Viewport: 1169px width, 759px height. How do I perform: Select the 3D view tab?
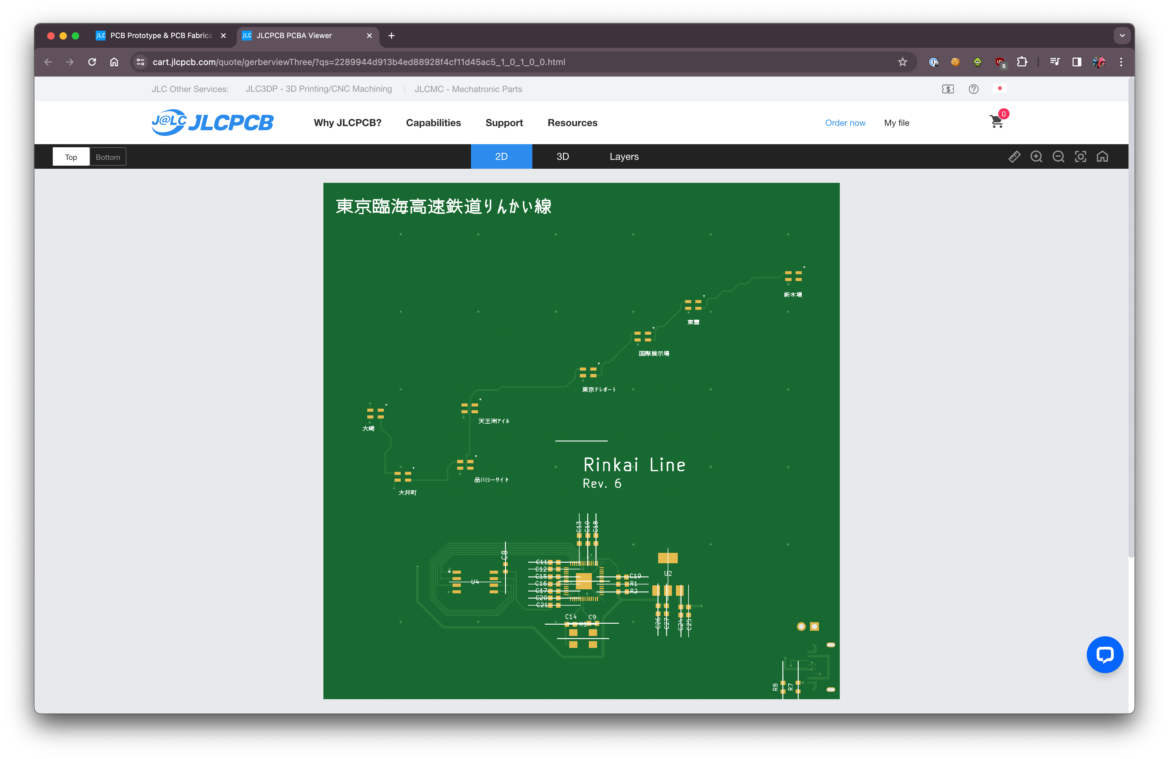click(x=563, y=156)
